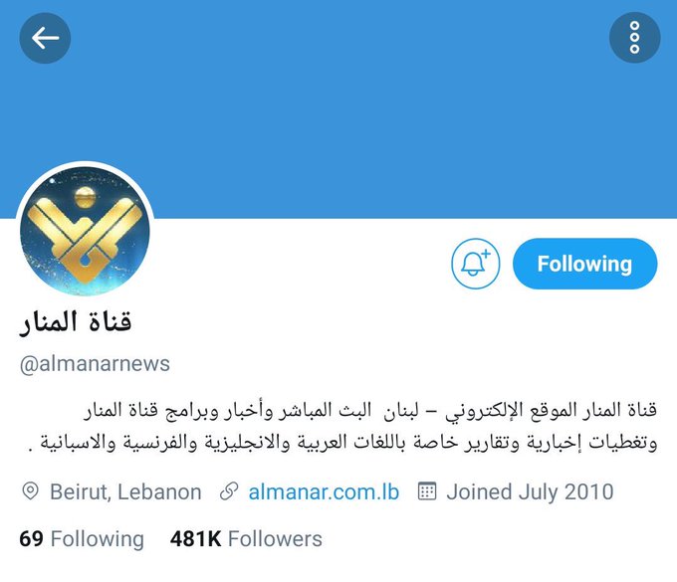
Task: Go back using the left arrow
Action: (45, 38)
